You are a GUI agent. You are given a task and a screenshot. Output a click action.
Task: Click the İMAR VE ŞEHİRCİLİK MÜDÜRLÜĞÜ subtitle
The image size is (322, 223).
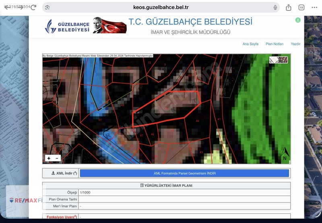click(x=190, y=32)
